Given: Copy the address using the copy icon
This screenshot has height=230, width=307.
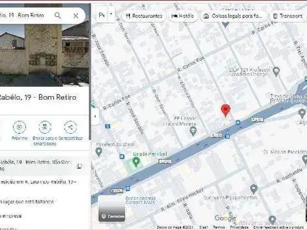Looking at the screenshot, I should (x=79, y=166).
